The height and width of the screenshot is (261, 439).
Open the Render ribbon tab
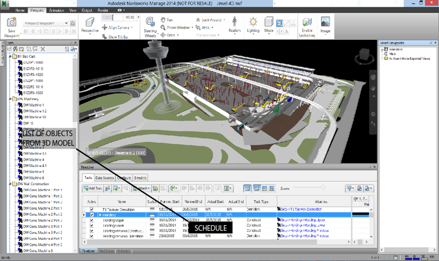pos(103,10)
